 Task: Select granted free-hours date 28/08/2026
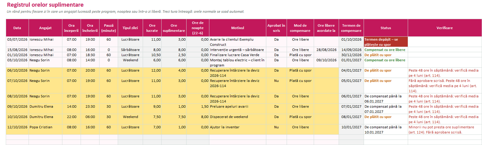click(x=326, y=50)
